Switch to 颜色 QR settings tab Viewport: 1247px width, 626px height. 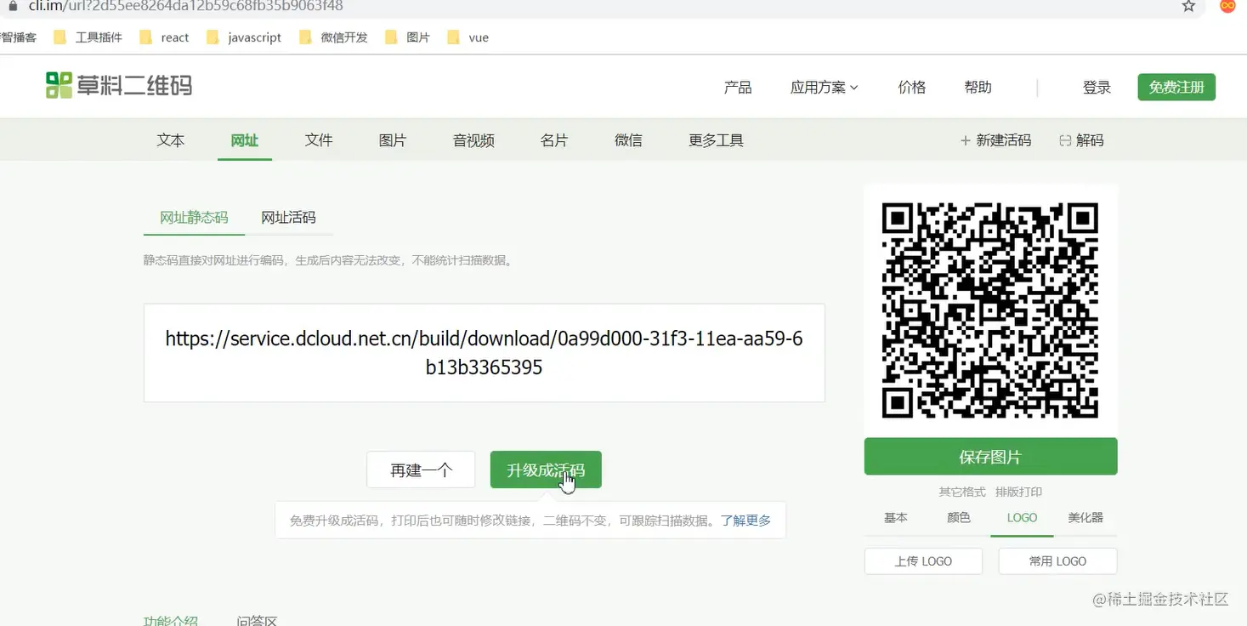pos(959,517)
